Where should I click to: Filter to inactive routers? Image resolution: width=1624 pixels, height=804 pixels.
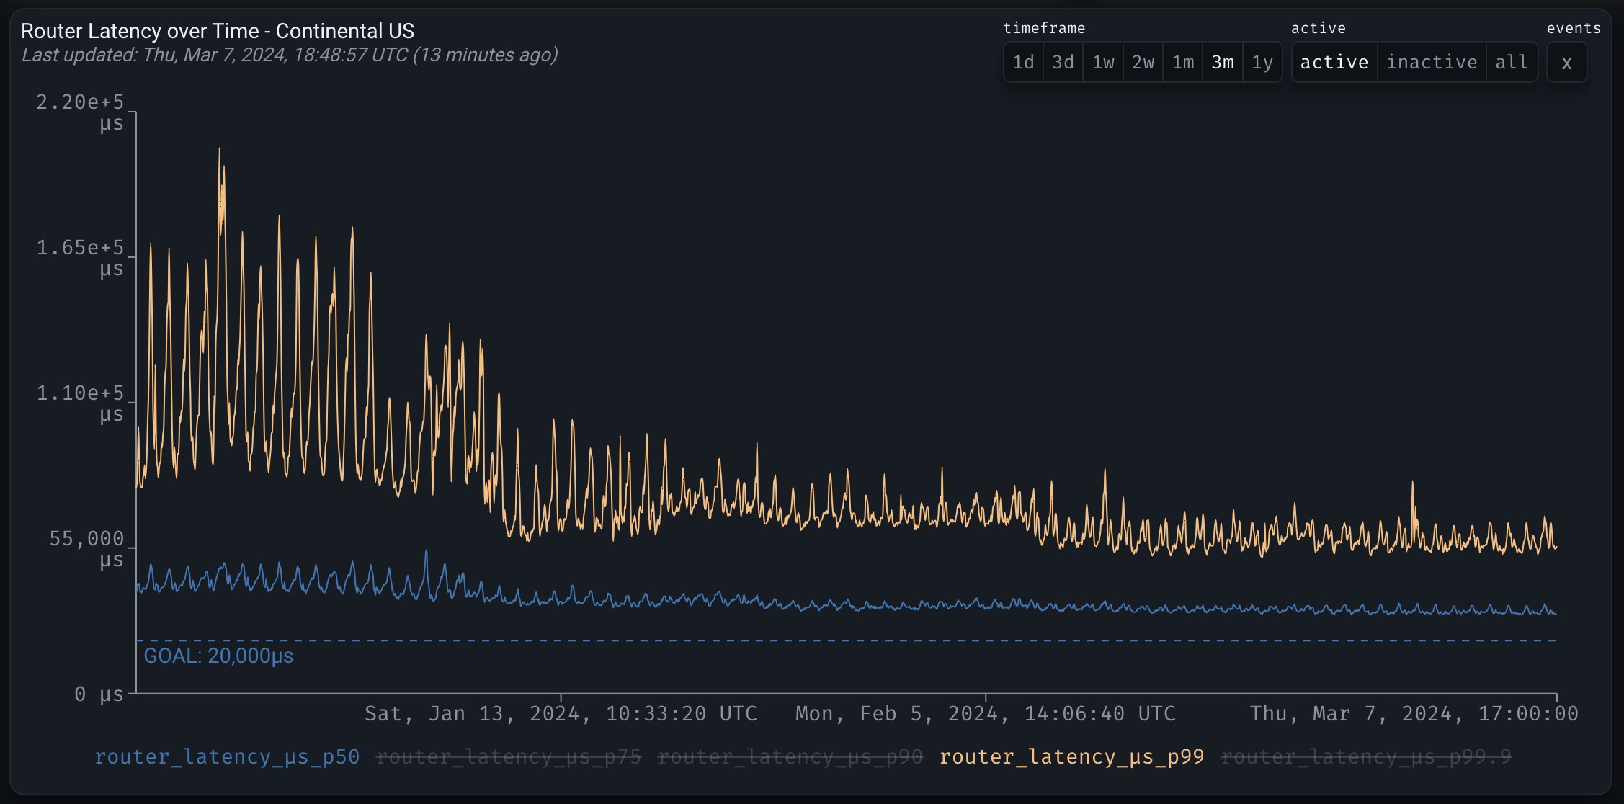(1432, 63)
